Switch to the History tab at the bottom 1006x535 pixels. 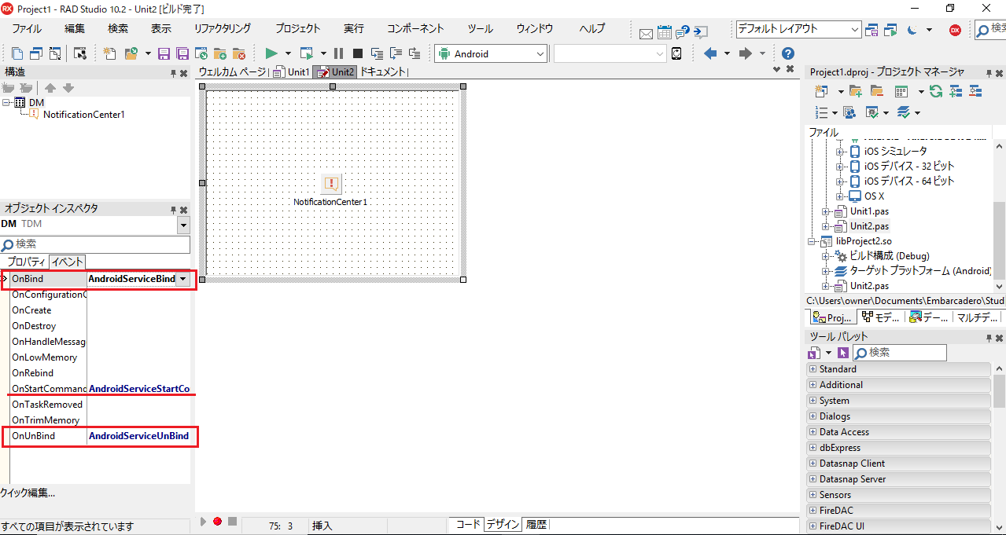(x=536, y=524)
